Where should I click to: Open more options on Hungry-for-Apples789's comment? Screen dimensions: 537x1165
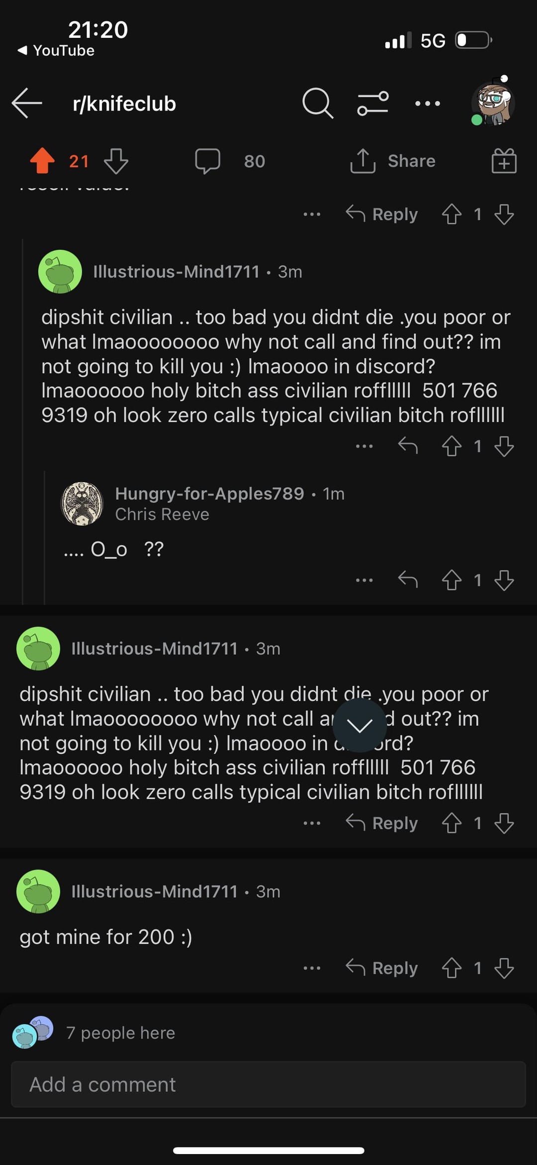click(364, 580)
